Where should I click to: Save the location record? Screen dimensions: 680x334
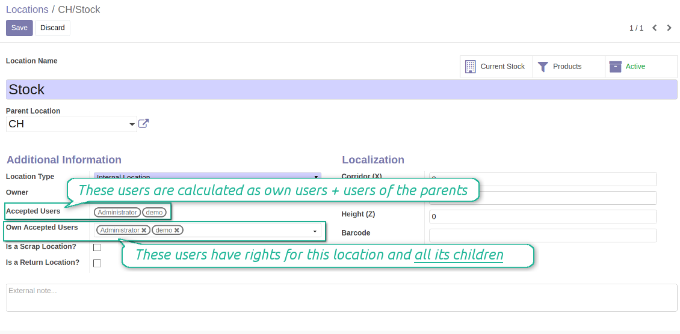pos(19,28)
